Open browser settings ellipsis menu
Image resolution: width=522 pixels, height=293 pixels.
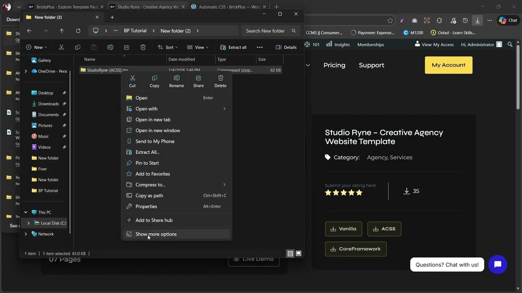[490, 20]
